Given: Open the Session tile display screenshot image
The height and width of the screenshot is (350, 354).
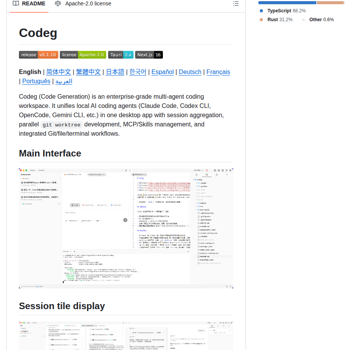Looking at the screenshot, I should tap(126, 336).
